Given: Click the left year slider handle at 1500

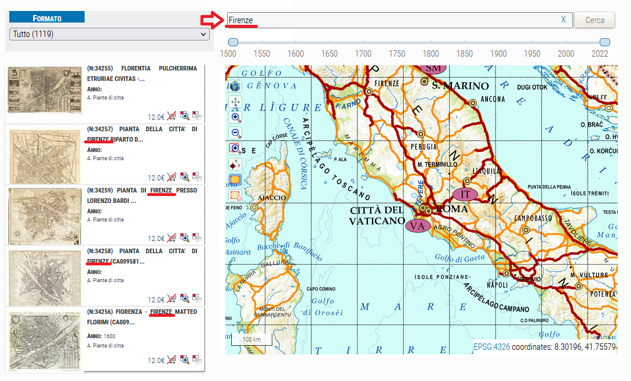Looking at the screenshot, I should pos(233,42).
